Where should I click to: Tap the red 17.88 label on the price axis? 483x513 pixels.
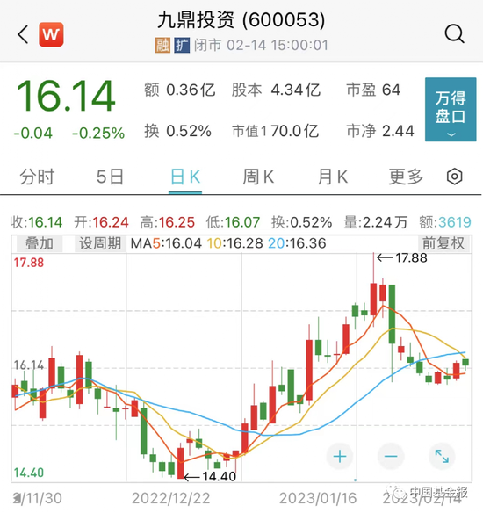pos(29,263)
